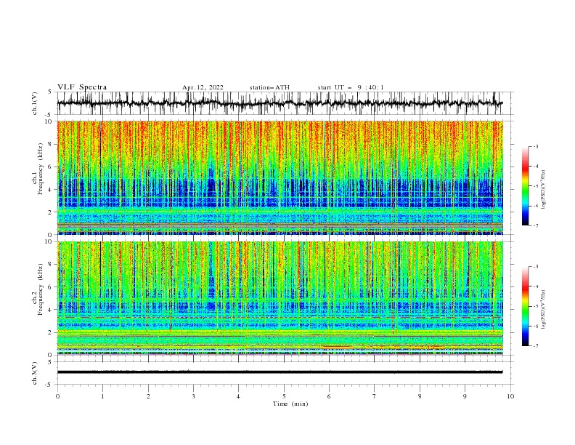Click the ch.2 spectrogram panel
575x445 pixels.
click(x=280, y=298)
